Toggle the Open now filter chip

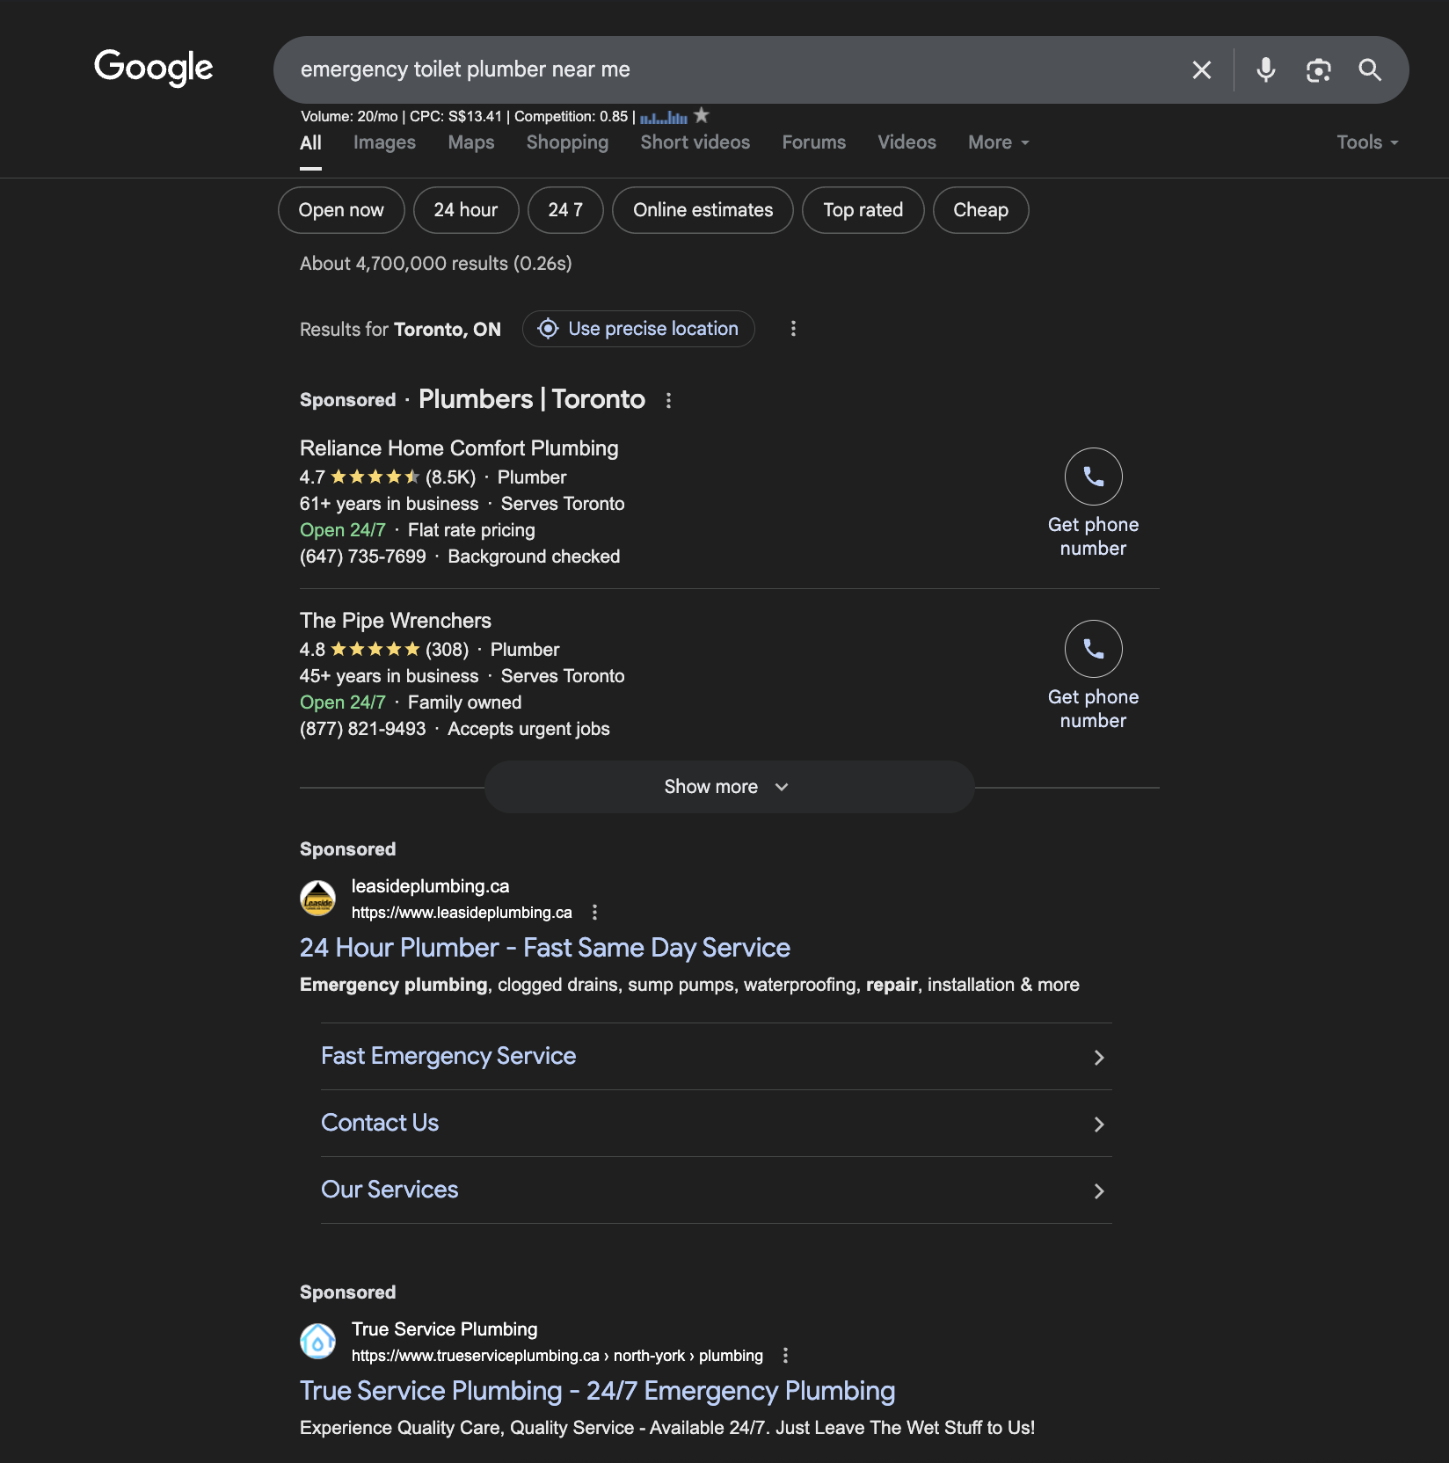point(341,210)
